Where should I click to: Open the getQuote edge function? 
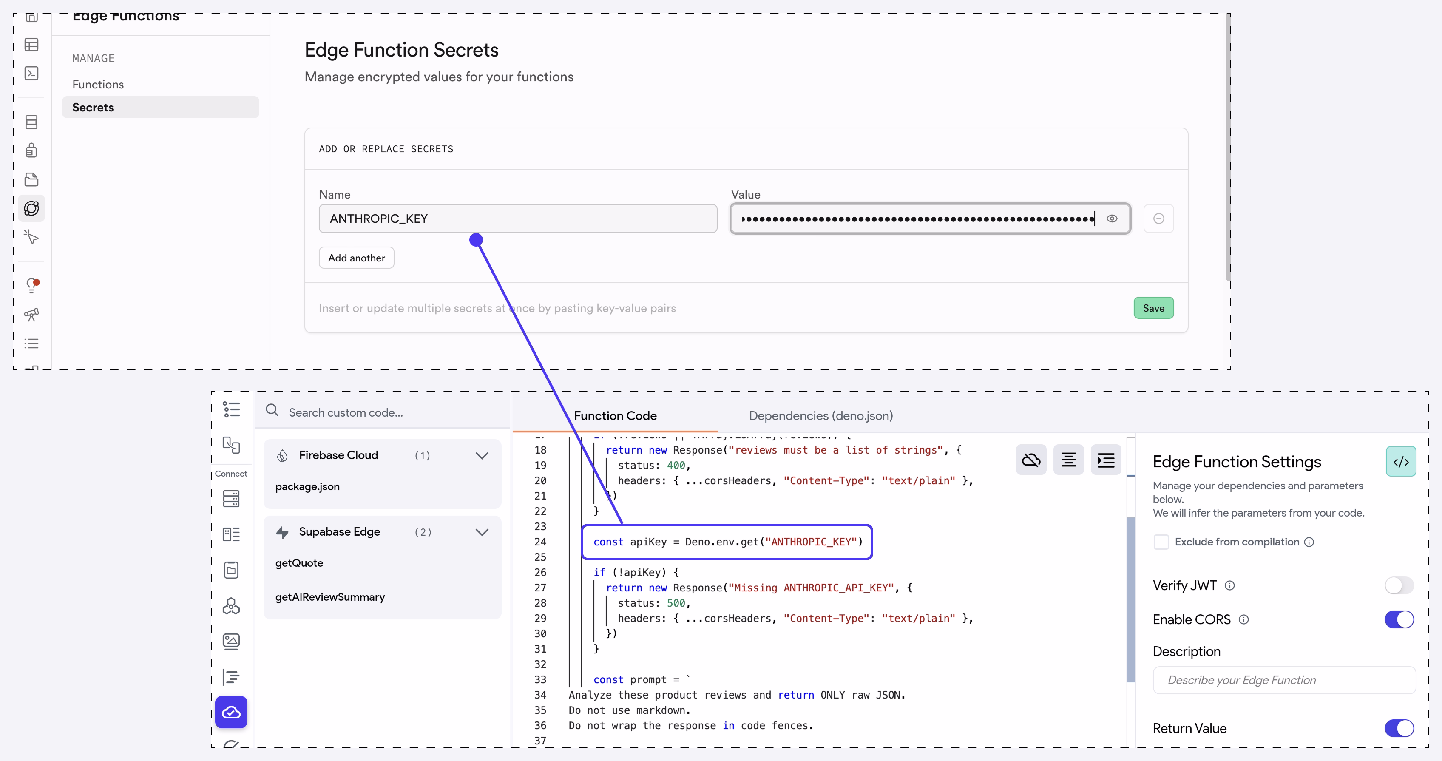point(299,563)
